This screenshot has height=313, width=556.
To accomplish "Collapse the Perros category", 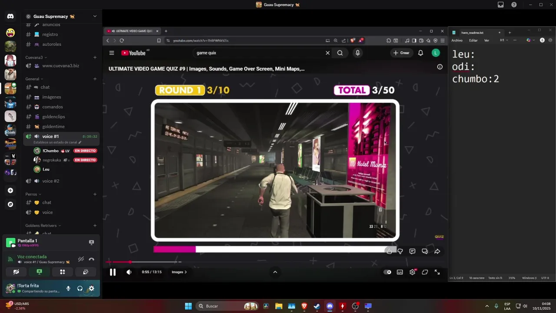I will coord(33,194).
